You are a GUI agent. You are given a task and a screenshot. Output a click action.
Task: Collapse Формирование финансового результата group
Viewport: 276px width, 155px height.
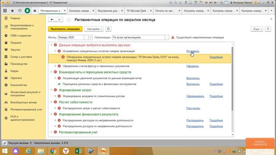[x=51, y=114]
